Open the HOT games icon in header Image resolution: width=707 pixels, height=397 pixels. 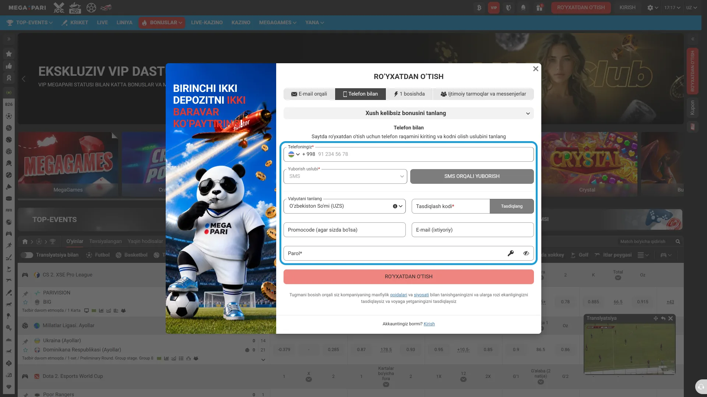(x=75, y=8)
